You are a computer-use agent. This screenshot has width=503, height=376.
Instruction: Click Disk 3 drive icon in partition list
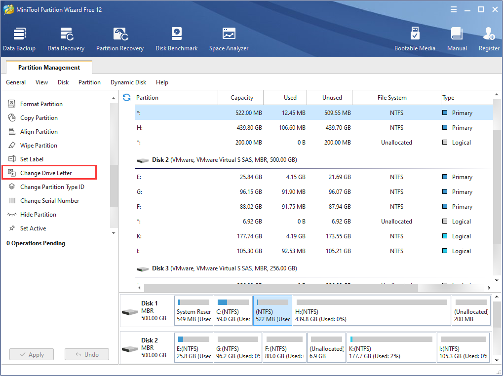(x=143, y=268)
